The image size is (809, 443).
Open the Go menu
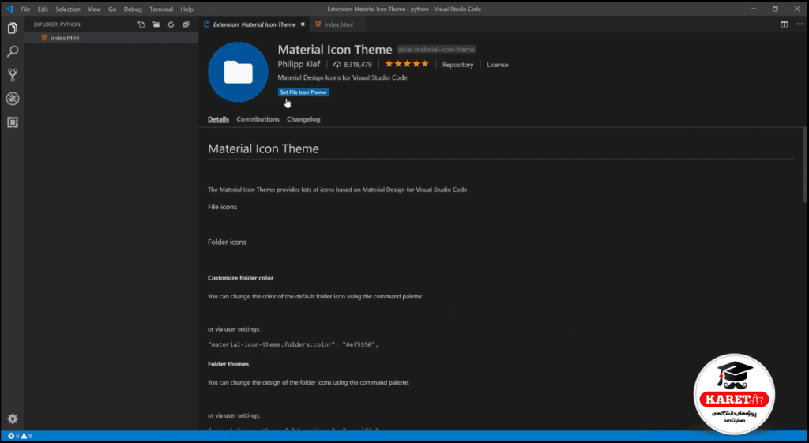coord(112,9)
